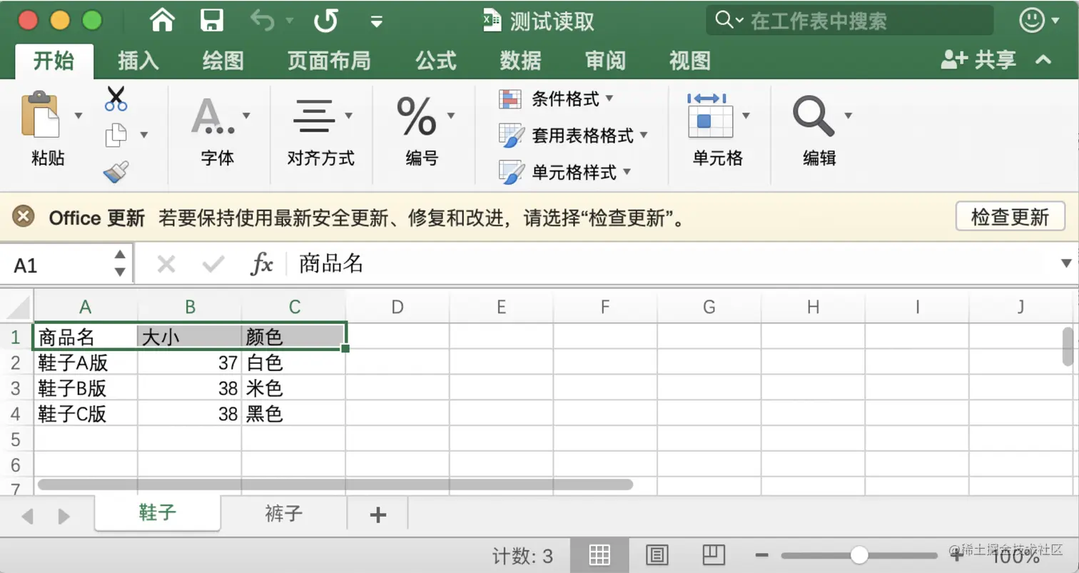This screenshot has width=1079, height=573.
Task: Open the 视图 ribbon tab
Action: [690, 61]
